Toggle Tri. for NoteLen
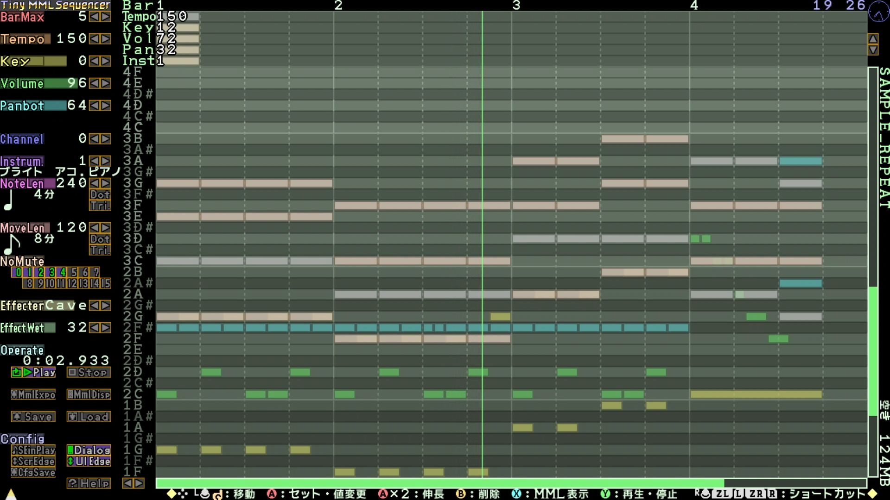Screen dimensions: 890x500 [x=100, y=206]
